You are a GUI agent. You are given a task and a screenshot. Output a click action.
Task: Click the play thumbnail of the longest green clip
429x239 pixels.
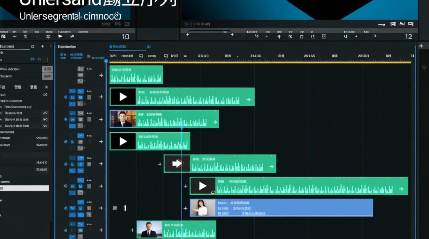(x=203, y=186)
